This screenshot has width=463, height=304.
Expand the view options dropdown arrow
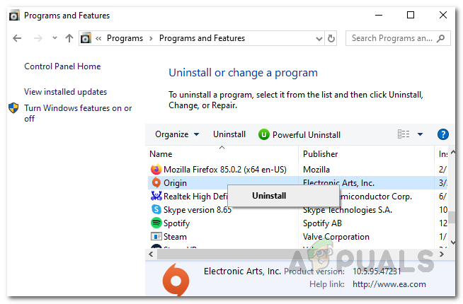tap(420, 134)
